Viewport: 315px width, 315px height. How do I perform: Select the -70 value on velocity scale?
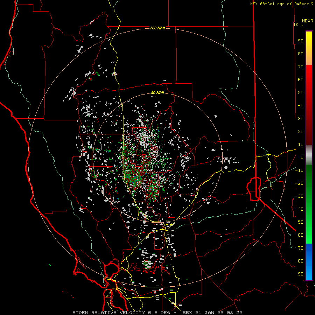(299, 248)
